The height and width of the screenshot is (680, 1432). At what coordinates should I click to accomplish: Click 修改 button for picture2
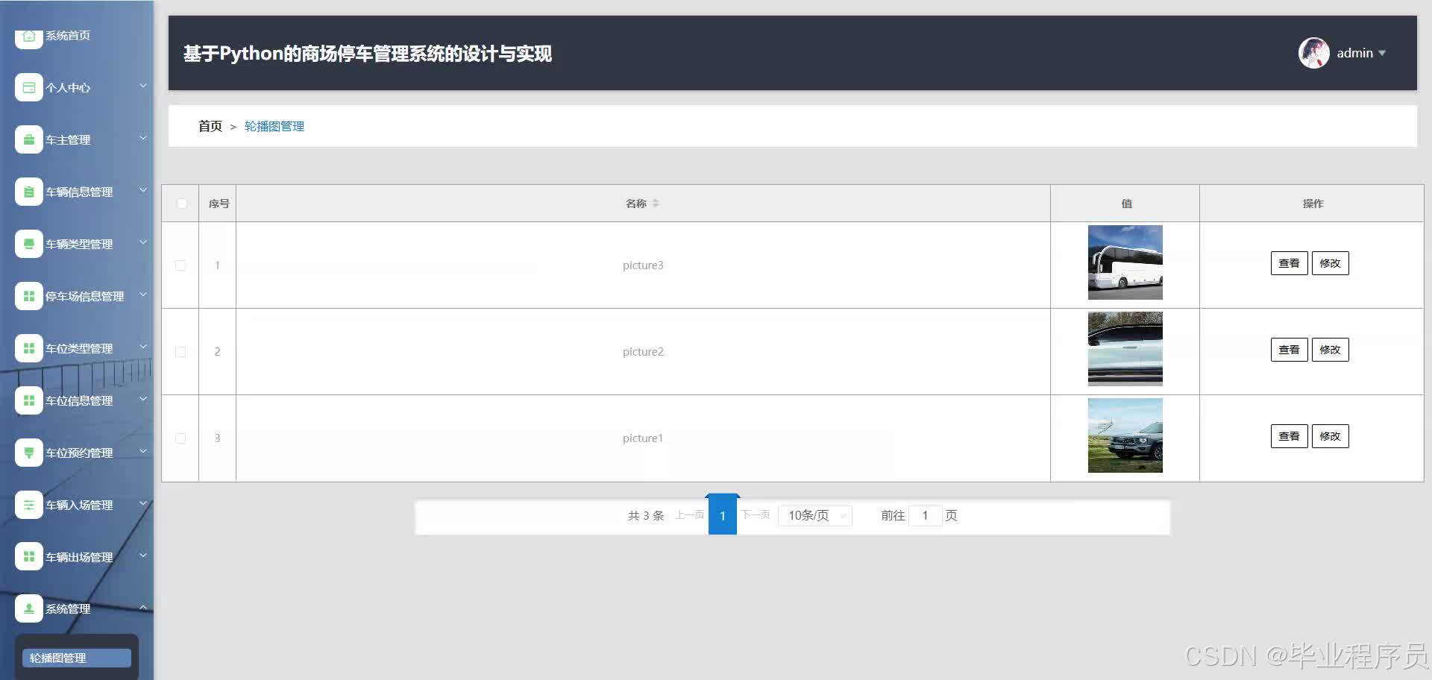coord(1330,350)
